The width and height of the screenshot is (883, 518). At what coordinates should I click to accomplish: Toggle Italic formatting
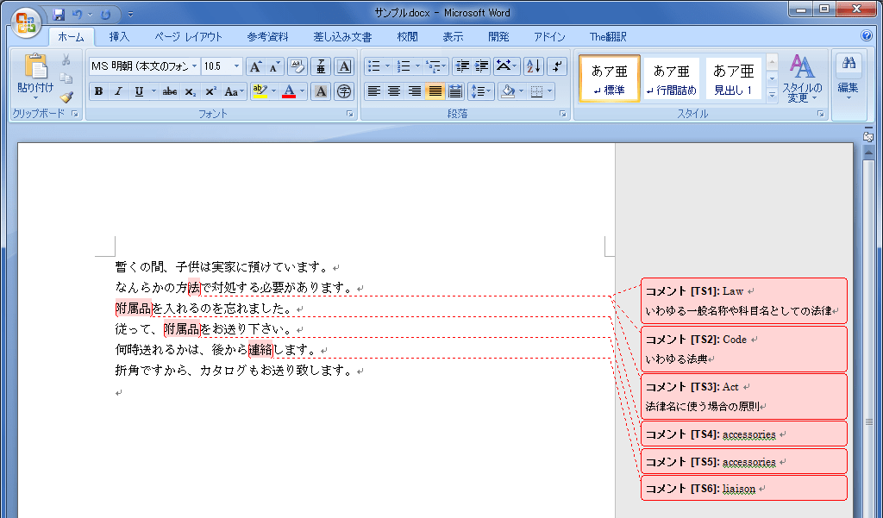click(x=118, y=91)
